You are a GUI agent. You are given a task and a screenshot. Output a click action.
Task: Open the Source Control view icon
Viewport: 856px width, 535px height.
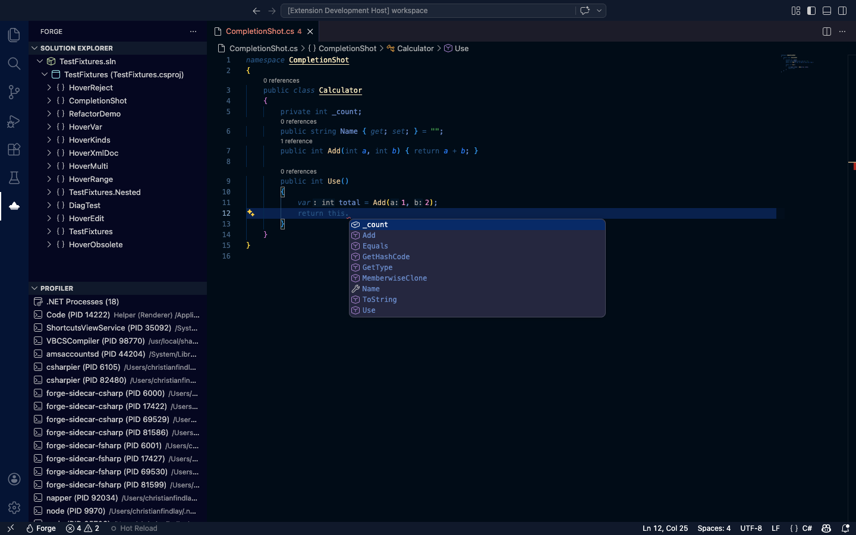tap(14, 92)
